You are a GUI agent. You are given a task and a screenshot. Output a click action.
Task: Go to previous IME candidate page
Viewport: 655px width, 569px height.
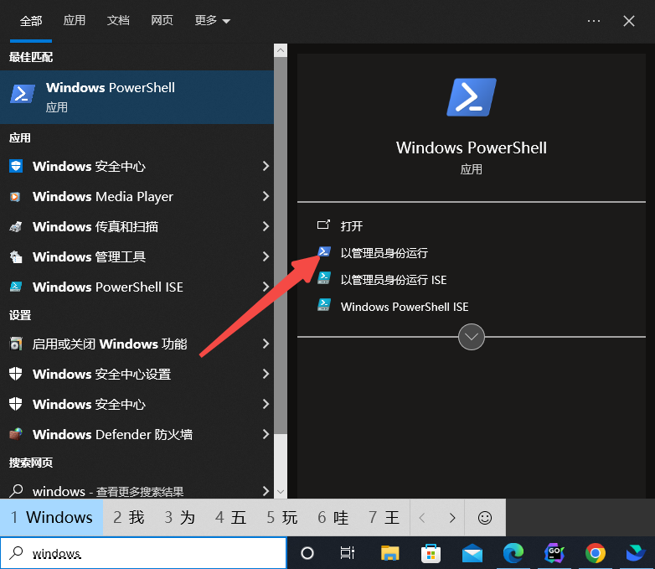click(x=422, y=518)
